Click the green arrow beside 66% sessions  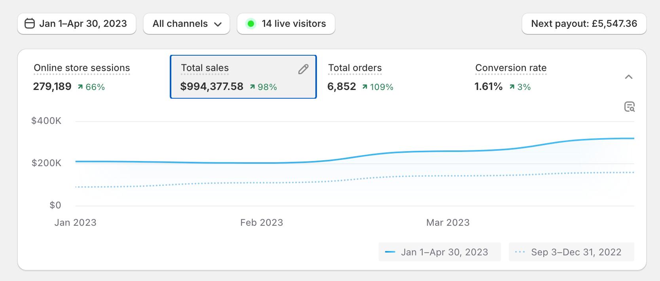[80, 87]
